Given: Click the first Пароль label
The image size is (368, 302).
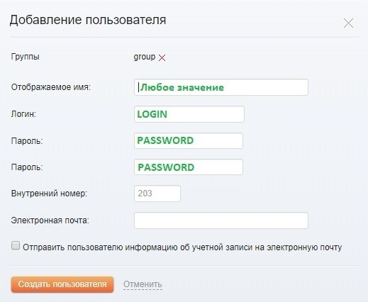Looking at the screenshot, I should pyautogui.click(x=27, y=141).
